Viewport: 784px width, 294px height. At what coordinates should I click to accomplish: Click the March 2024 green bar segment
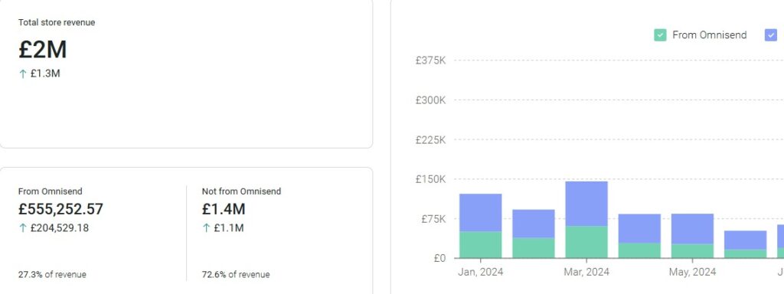tap(586, 242)
